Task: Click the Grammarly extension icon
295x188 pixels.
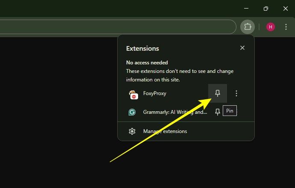Action: point(132,112)
